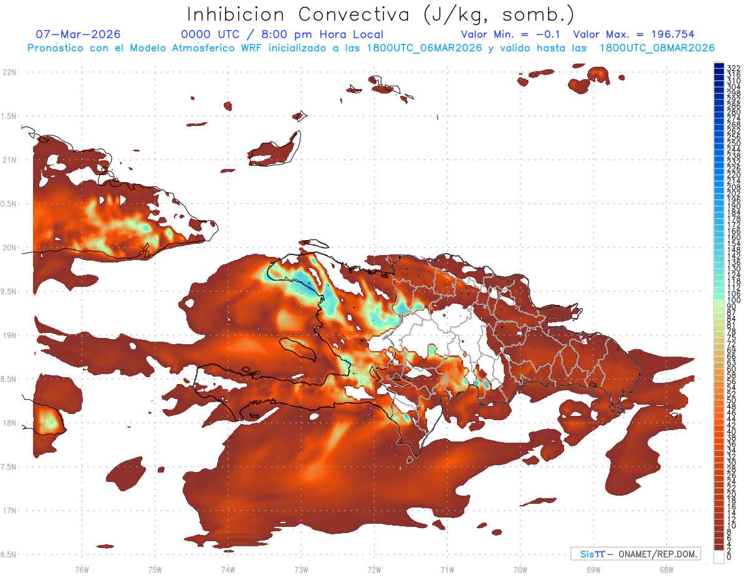
Task: Pick the white zero-value swatch on the color scale
Action: tap(719, 557)
